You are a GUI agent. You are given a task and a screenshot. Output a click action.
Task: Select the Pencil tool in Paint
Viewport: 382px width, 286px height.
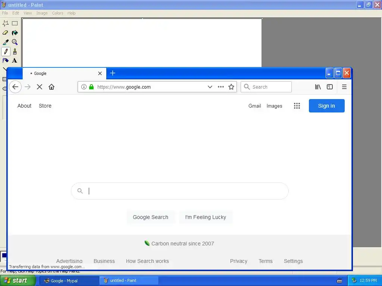6,51
